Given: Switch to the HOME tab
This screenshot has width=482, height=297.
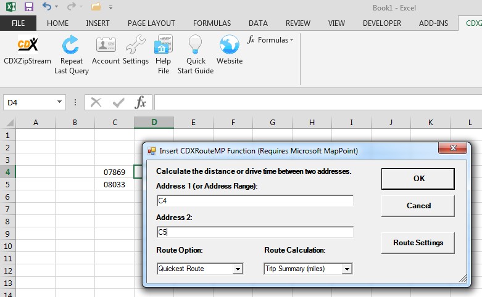Looking at the screenshot, I should point(58,23).
